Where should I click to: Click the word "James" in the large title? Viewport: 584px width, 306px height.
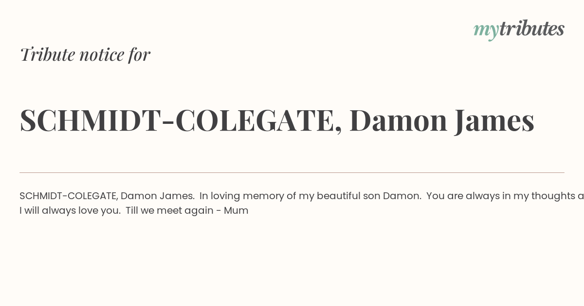pos(494,120)
